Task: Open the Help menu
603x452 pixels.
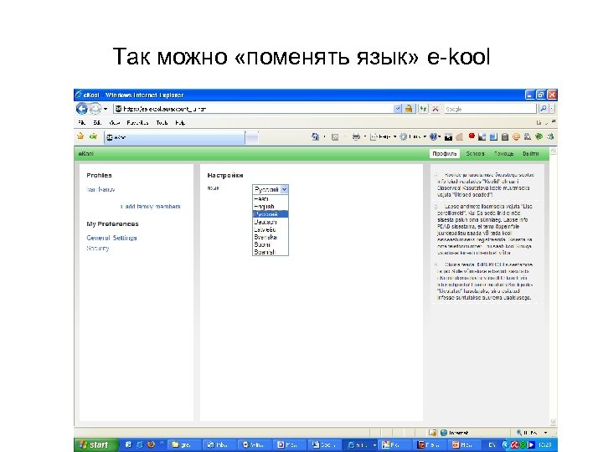Action: pos(180,122)
